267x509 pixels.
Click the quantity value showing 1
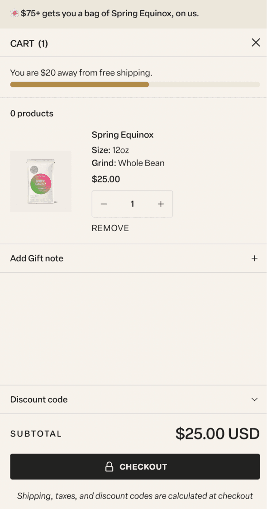coord(132,204)
